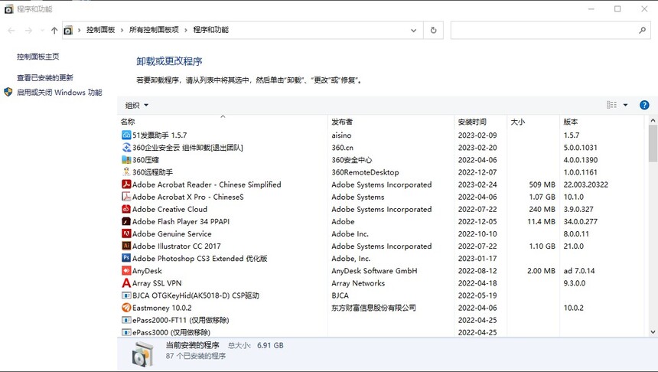Click the BJCA OTGKeyHid driver icon
658x372 pixels.
(126, 295)
